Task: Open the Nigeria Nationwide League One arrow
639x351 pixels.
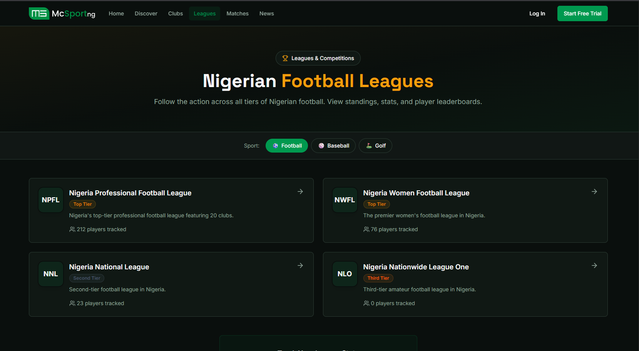Action: point(594,265)
